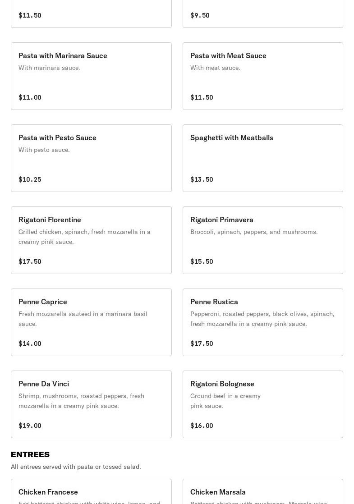Select Chicken Francese entree
354x504 pixels.
point(91,491)
